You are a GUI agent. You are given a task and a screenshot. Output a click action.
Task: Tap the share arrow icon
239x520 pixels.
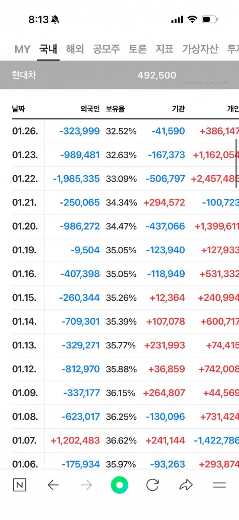[185, 485]
